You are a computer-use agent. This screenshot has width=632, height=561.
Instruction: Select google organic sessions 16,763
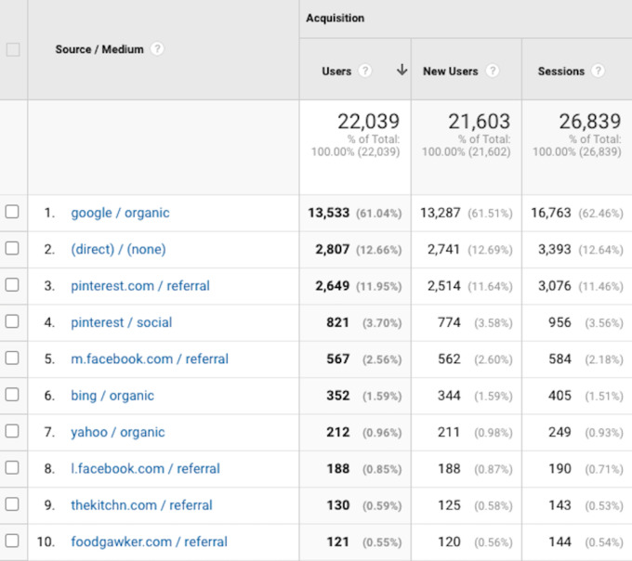coord(551,213)
